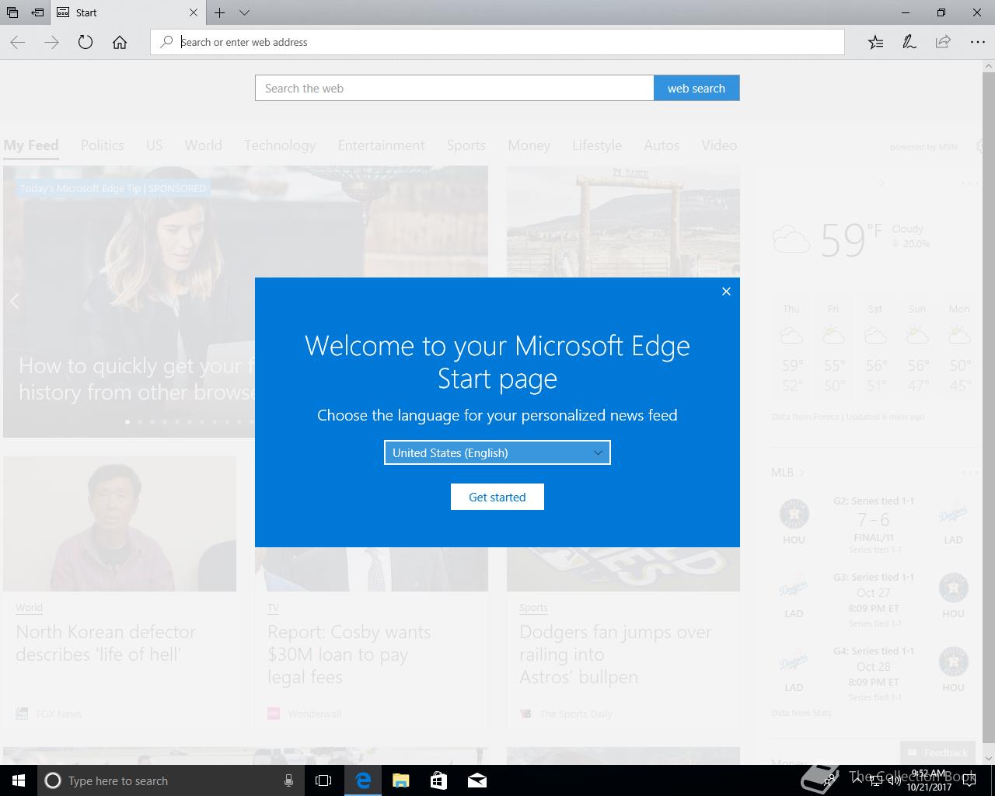Open Dodgers fan jumps over railing article
This screenshot has height=796, width=995.
pyautogui.click(x=616, y=655)
